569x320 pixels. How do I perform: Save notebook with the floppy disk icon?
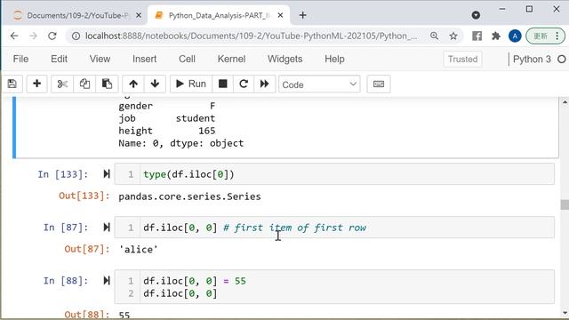pos(12,84)
